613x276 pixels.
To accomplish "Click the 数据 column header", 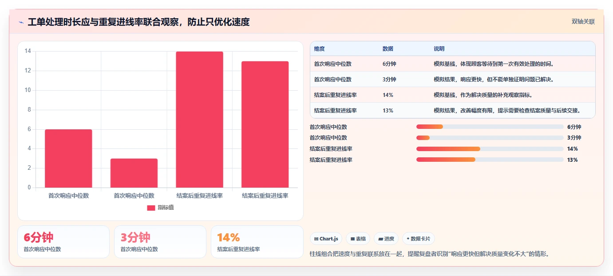I will point(388,49).
